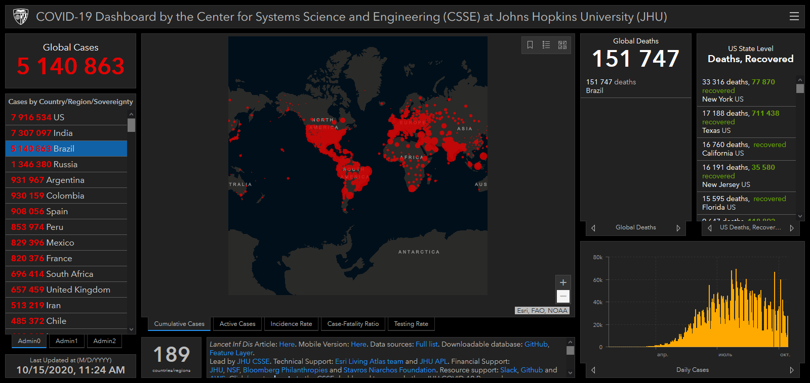Open the map legend list icon
The width and height of the screenshot is (810, 383).
pyautogui.click(x=546, y=45)
